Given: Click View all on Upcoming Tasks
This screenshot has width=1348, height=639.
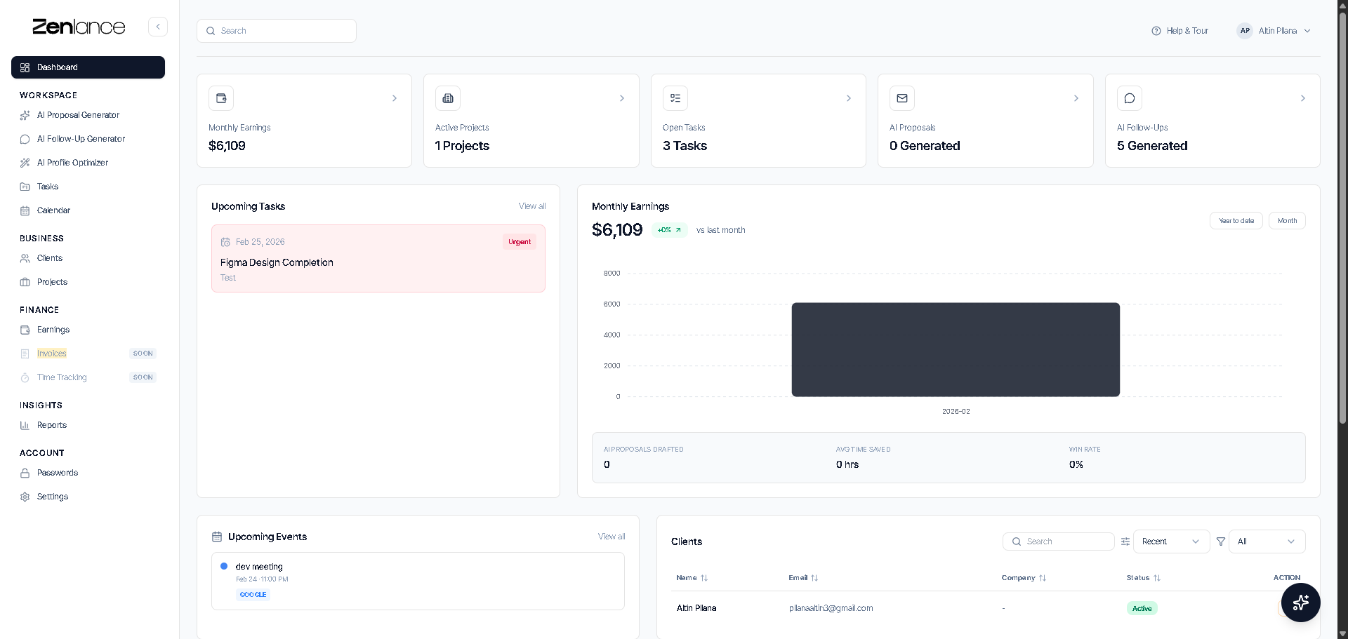Looking at the screenshot, I should point(531,206).
